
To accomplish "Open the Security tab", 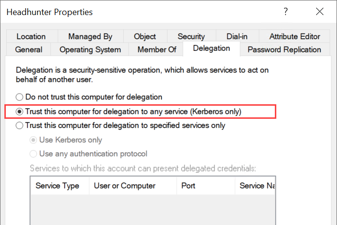I will click(x=191, y=36).
